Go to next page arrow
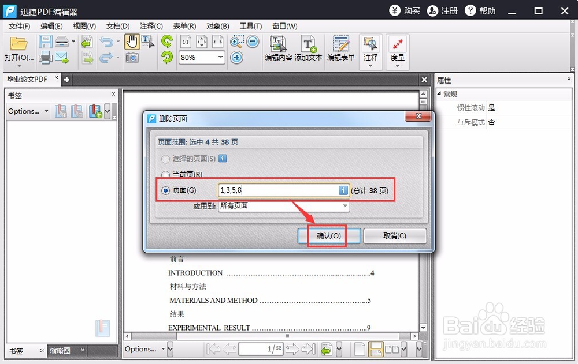This screenshot has height=364, width=578. pos(292,348)
